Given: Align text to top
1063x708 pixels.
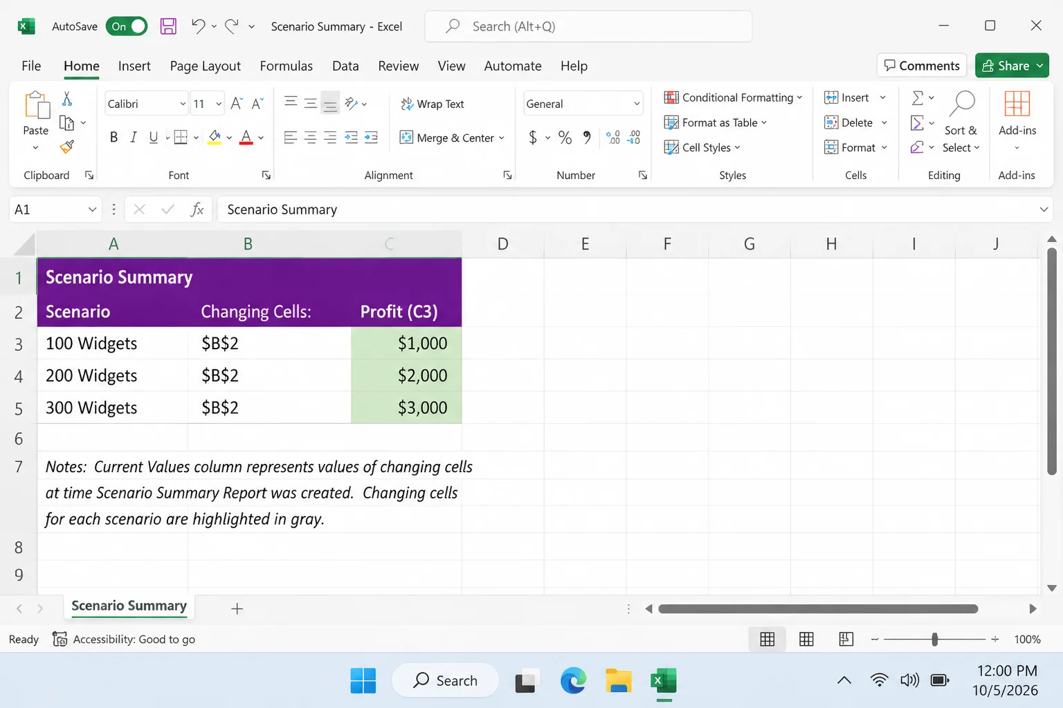Looking at the screenshot, I should point(291,103).
